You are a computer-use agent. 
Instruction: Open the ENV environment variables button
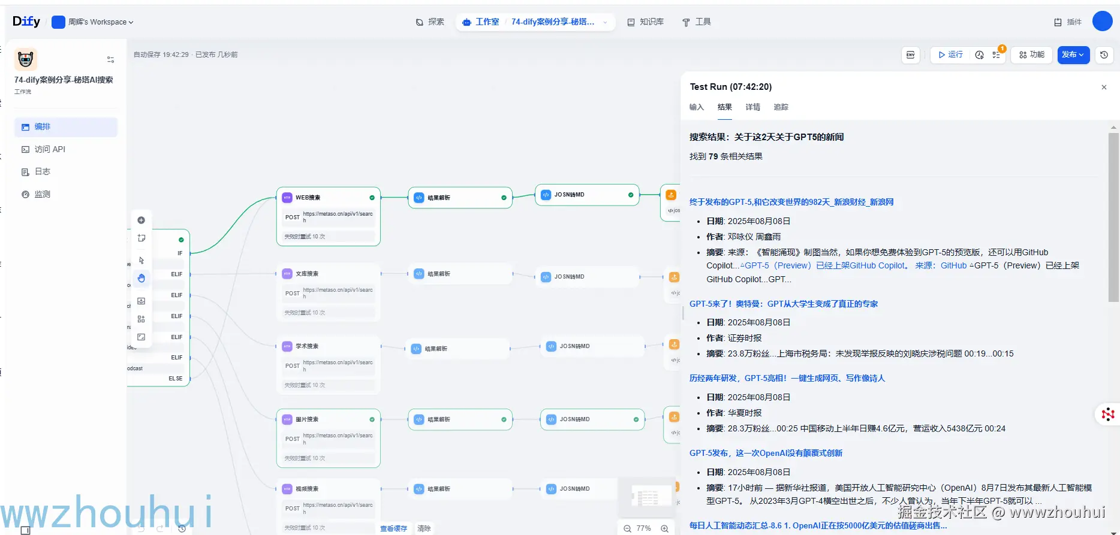910,55
